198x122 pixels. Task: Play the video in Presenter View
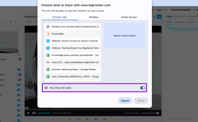point(28,113)
